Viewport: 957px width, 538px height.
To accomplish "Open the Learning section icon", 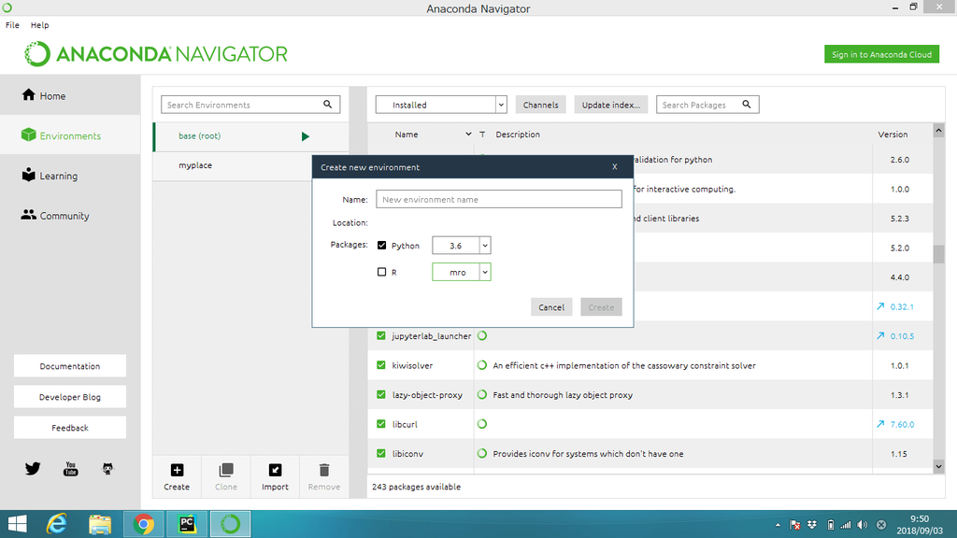I will point(28,175).
